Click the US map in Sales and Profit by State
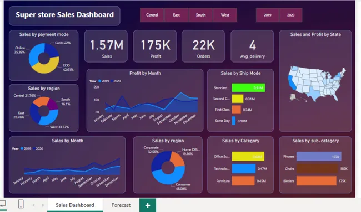The image size is (361, 212). 317,83
